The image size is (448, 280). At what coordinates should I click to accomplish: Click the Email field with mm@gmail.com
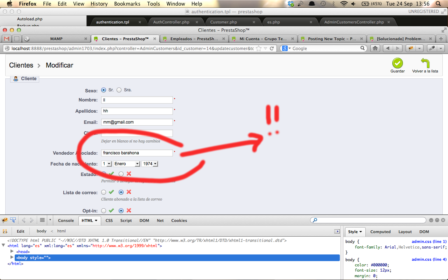(x=137, y=122)
